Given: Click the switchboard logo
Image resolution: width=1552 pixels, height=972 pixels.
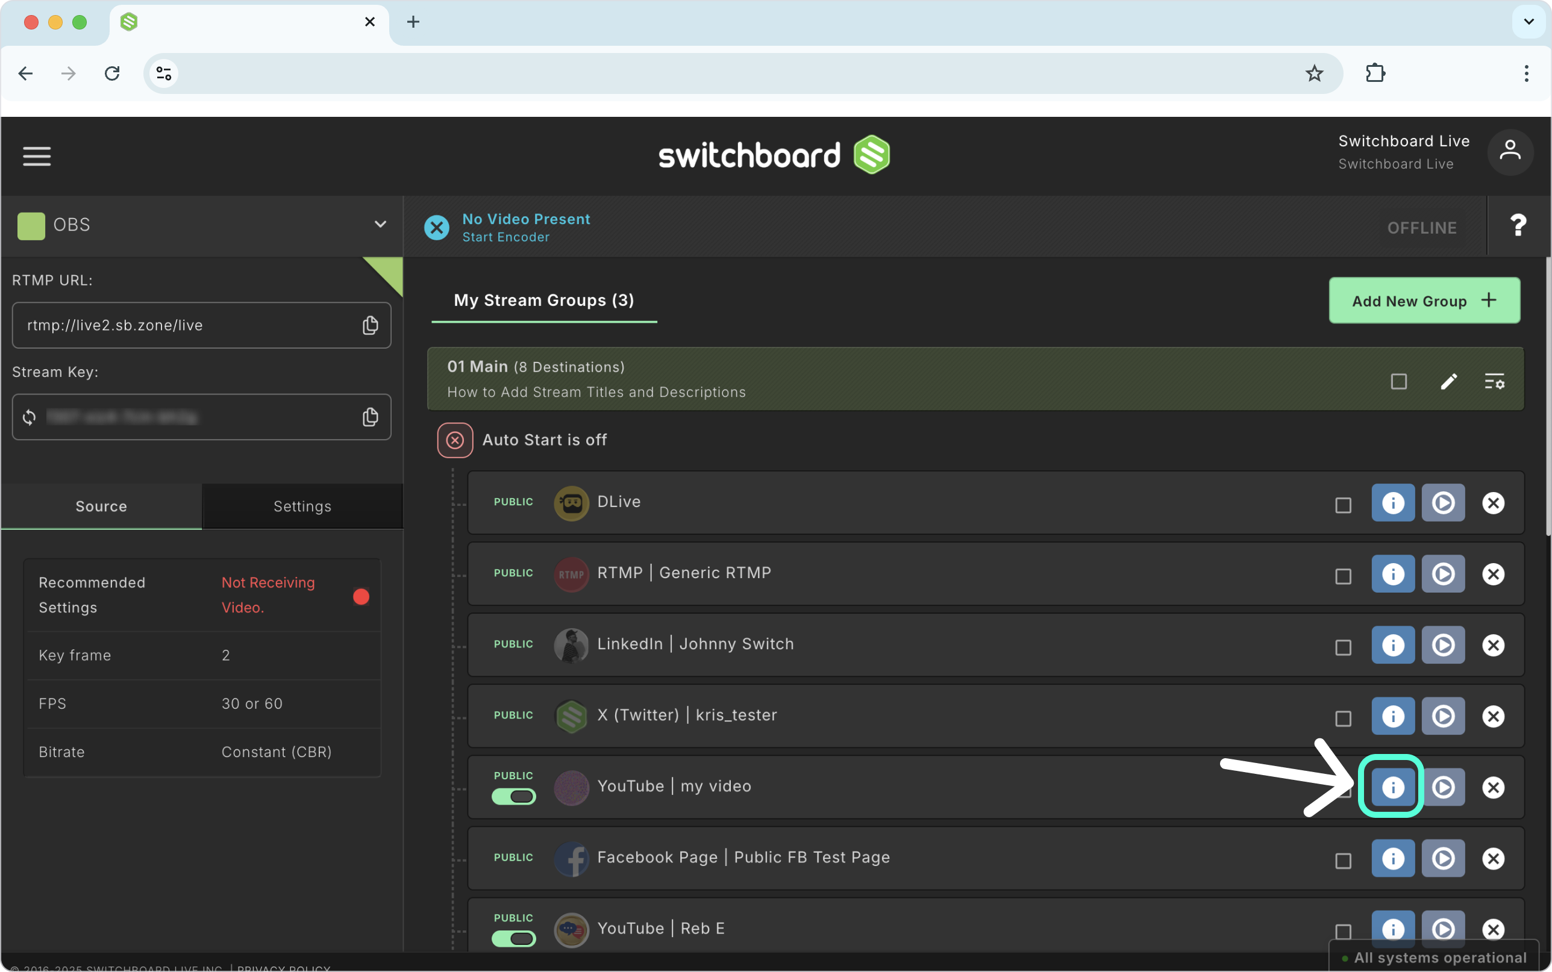Looking at the screenshot, I should point(775,155).
